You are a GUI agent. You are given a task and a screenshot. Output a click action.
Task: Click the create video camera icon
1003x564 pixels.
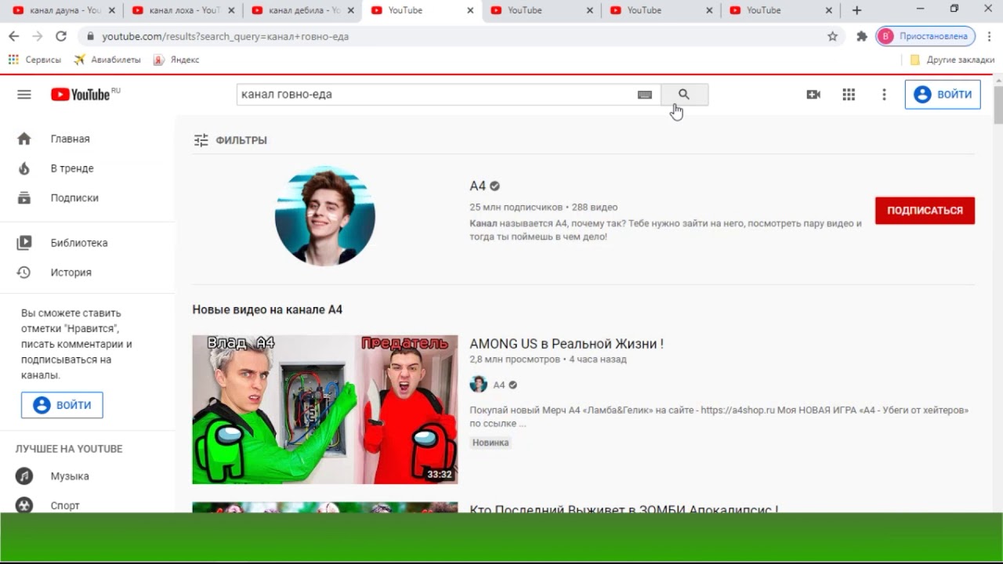pos(813,95)
